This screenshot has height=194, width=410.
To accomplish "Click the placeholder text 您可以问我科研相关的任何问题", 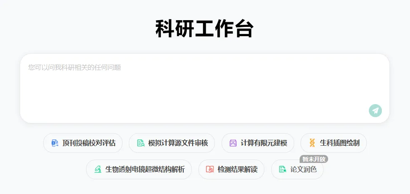I will (x=75, y=67).
